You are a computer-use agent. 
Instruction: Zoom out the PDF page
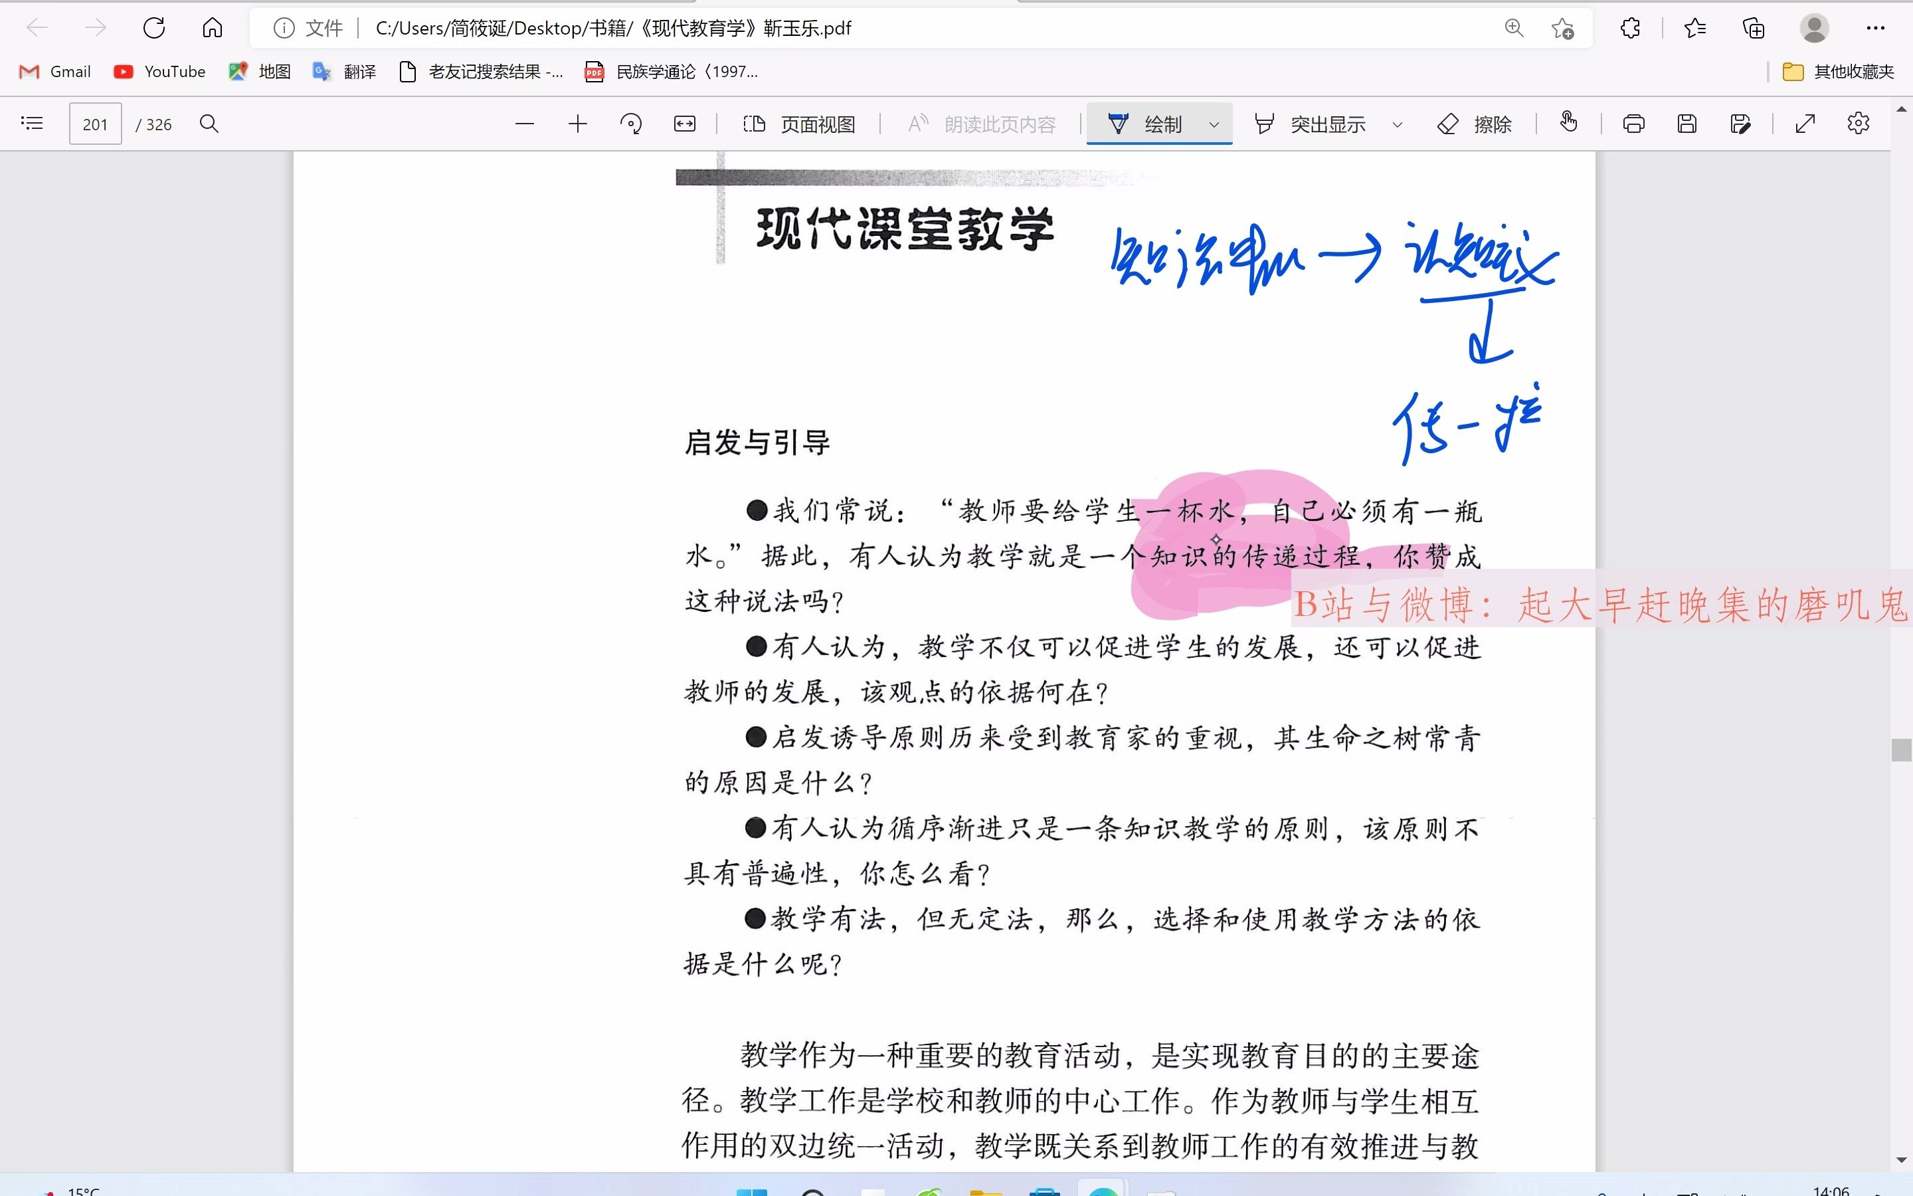pyautogui.click(x=524, y=124)
